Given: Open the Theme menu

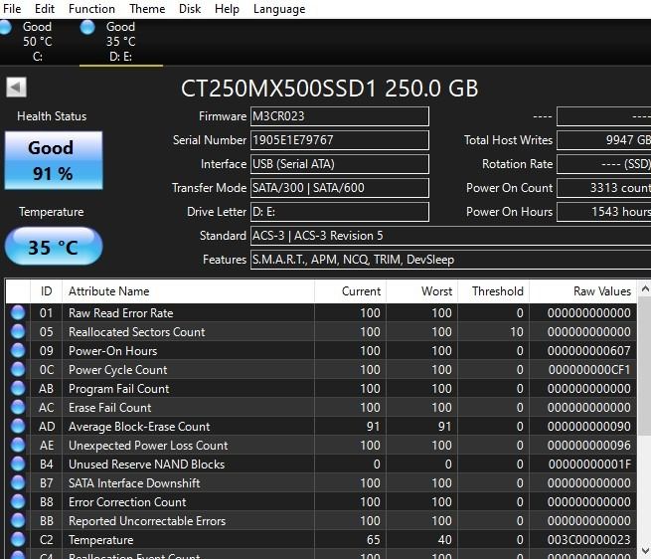Looking at the screenshot, I should [x=147, y=9].
